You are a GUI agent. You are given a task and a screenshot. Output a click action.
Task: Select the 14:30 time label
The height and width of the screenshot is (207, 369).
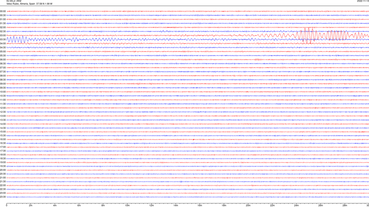pos(3,128)
